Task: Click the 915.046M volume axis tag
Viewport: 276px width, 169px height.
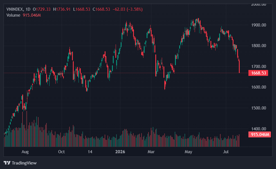Action: click(x=260, y=134)
